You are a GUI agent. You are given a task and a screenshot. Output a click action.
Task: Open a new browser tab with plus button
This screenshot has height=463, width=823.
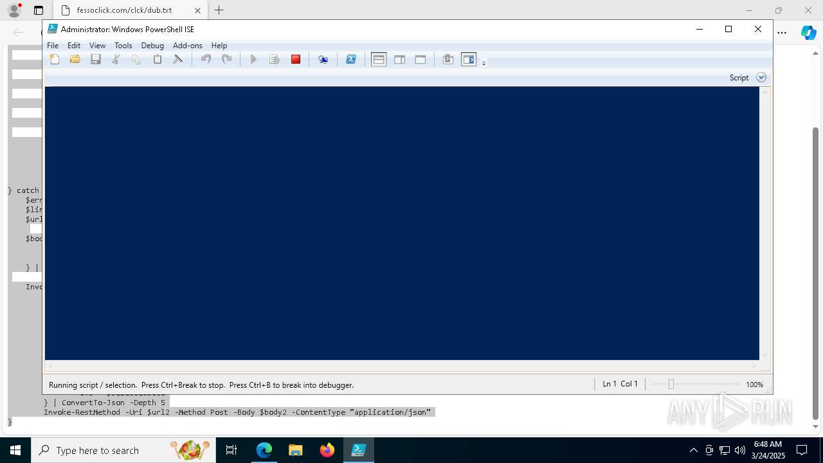click(x=219, y=10)
